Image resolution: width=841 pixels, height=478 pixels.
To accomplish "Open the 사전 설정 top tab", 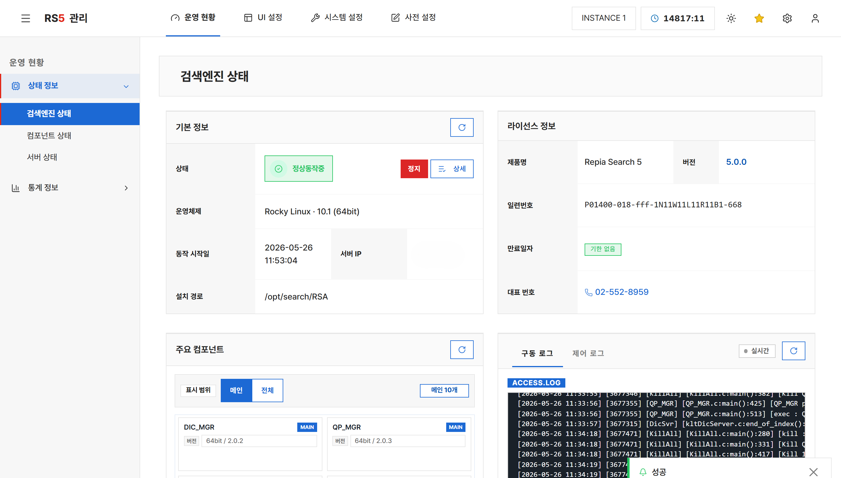I will 413,18.
